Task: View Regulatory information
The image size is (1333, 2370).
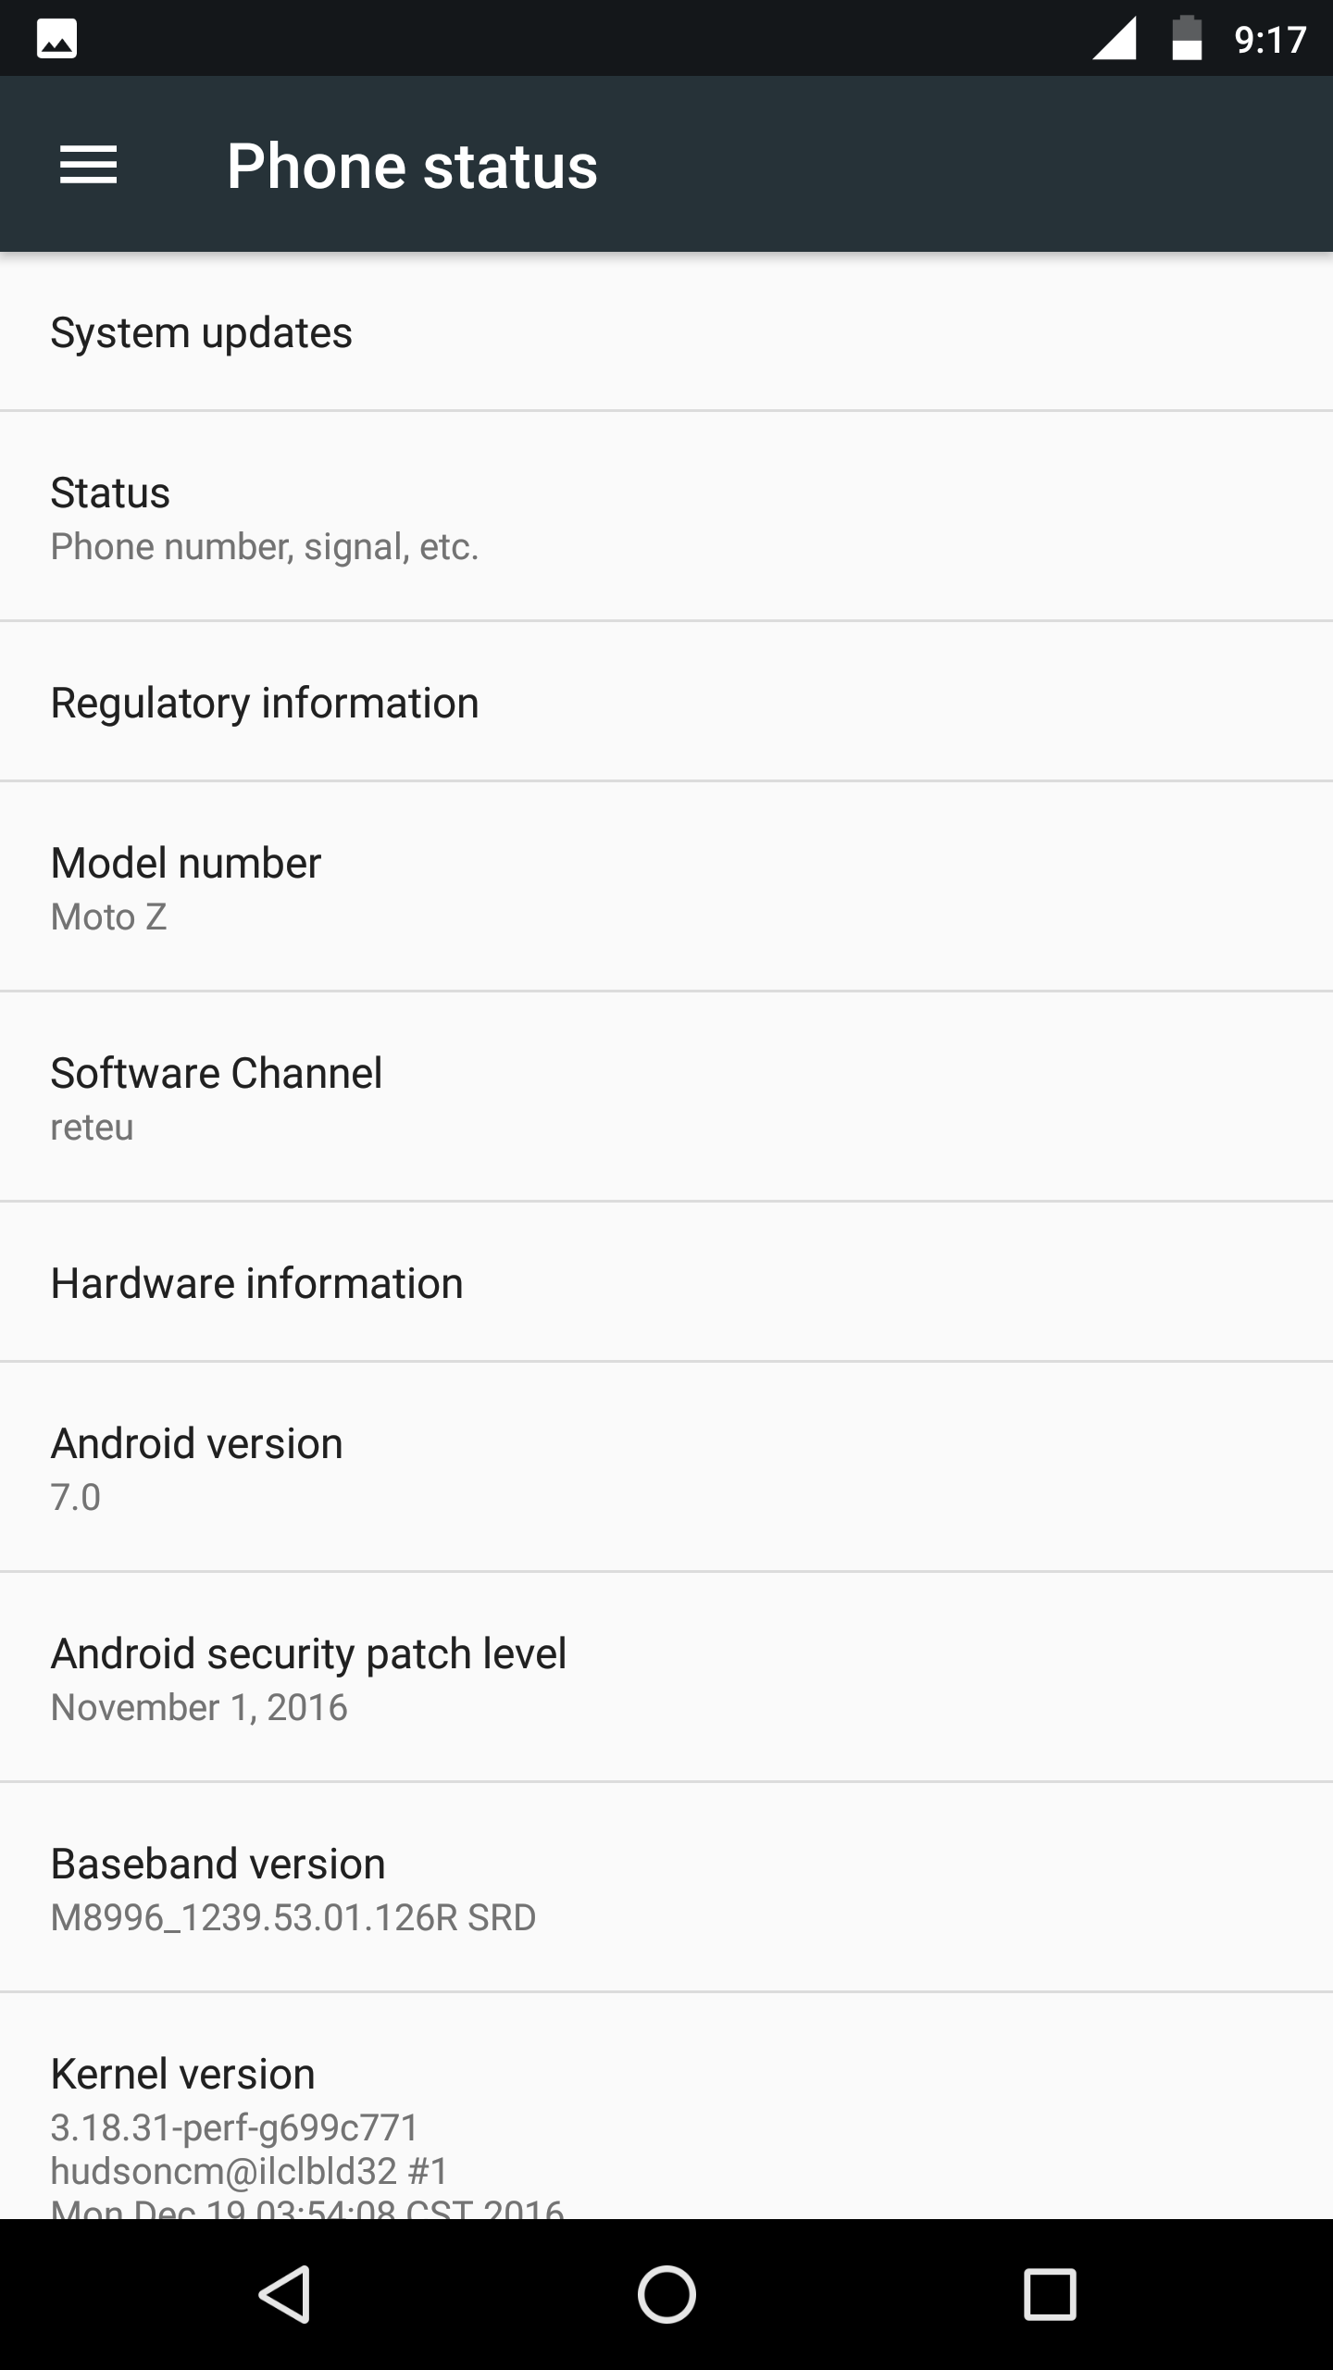Action: (666, 703)
